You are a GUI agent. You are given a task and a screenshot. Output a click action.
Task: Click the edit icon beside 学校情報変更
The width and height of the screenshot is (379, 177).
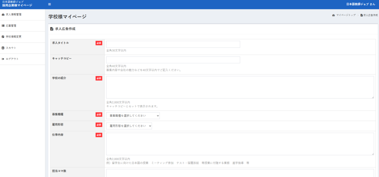coord(3,37)
